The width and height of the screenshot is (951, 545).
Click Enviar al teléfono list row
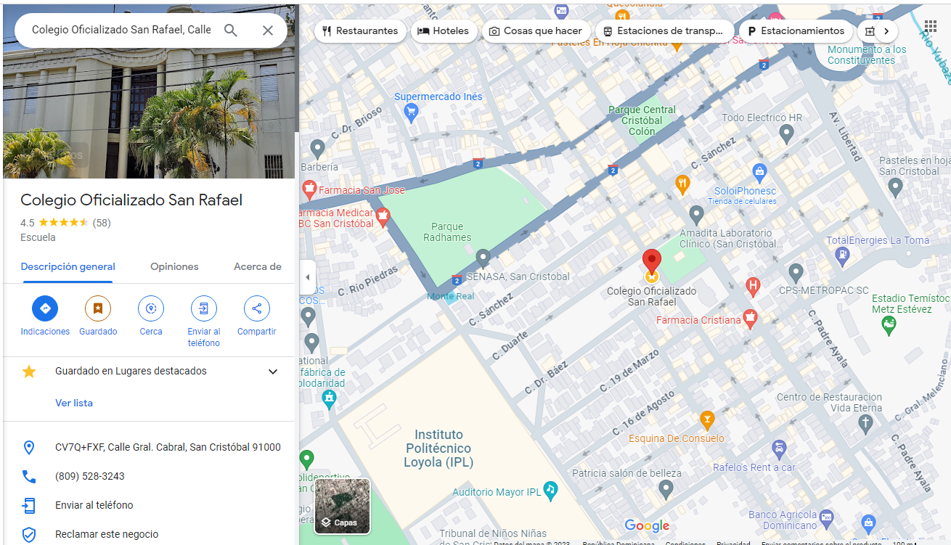click(x=149, y=505)
